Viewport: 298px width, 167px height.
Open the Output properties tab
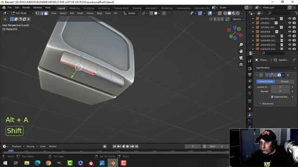pyautogui.click(x=250, y=75)
